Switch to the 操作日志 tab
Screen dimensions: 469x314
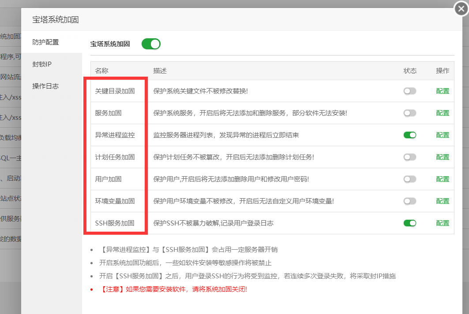[x=52, y=86]
